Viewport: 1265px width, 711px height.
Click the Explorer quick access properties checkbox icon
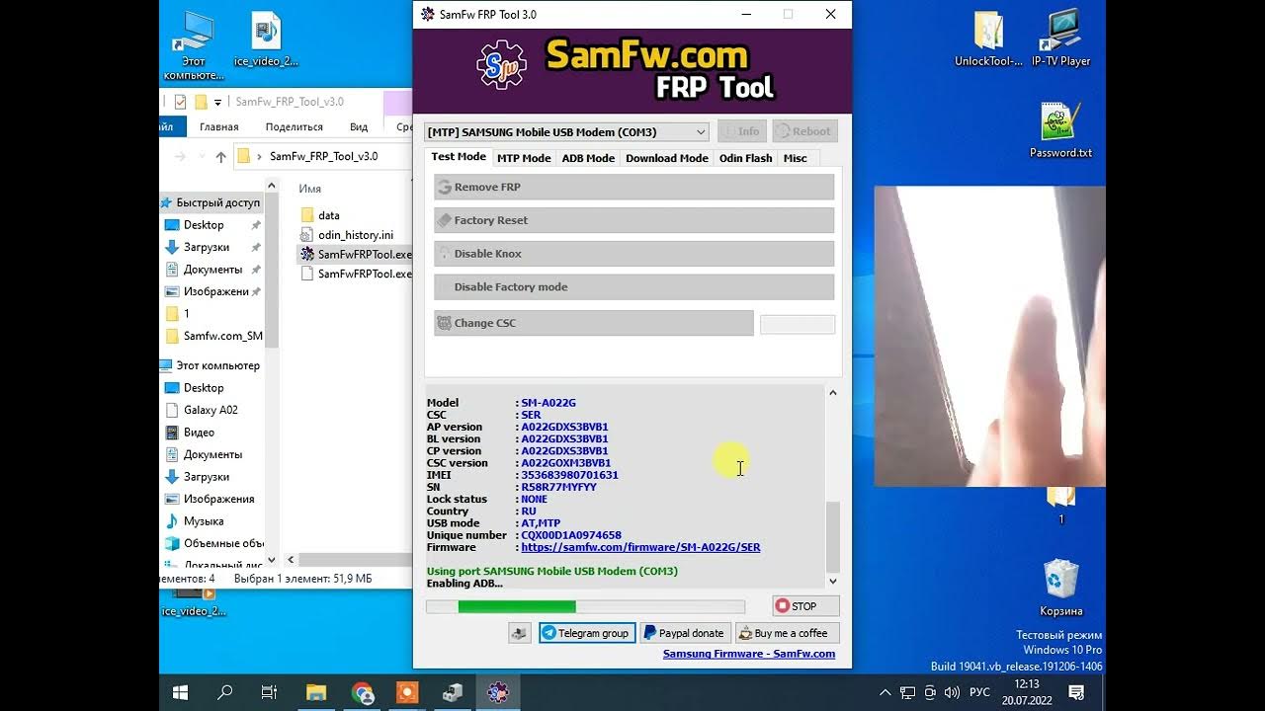[180, 102]
